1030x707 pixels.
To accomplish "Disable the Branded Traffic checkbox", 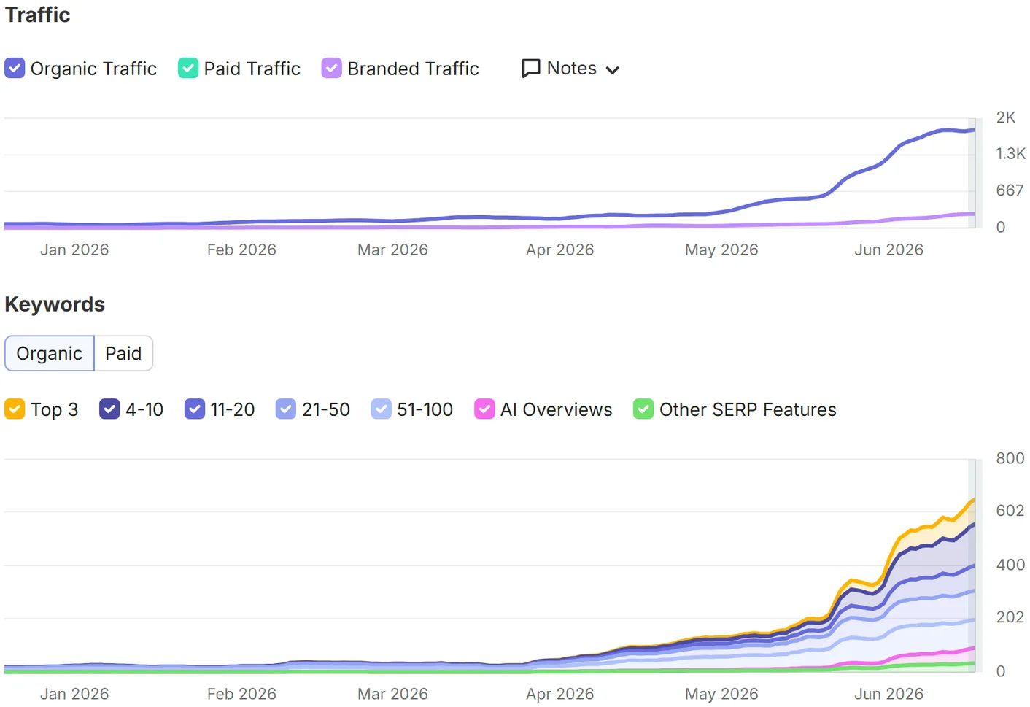I will pyautogui.click(x=332, y=69).
